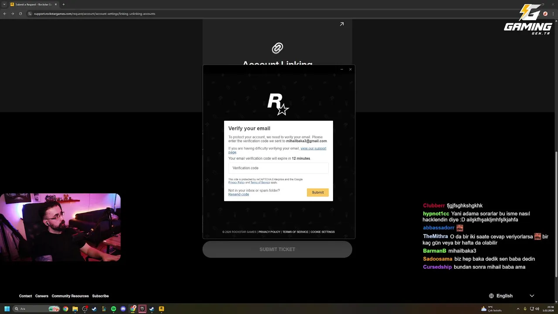This screenshot has height=314, width=558.
Task: Click the Subscribe footer link
Action: (x=100, y=296)
